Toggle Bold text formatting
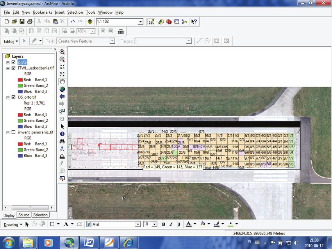Screen dimensions: 332x249 [163, 224]
